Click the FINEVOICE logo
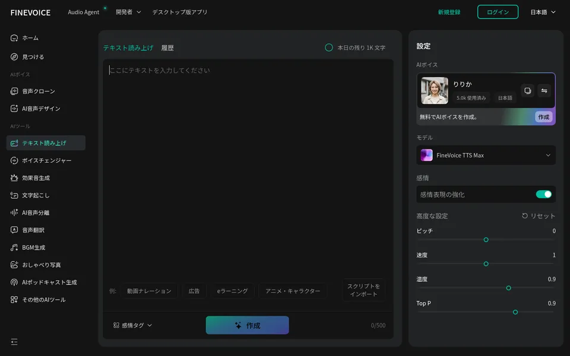This screenshot has height=356, width=570. click(x=30, y=12)
